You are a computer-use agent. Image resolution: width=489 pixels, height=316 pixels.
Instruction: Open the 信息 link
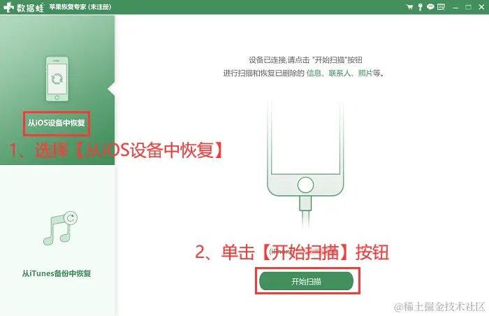coord(314,73)
